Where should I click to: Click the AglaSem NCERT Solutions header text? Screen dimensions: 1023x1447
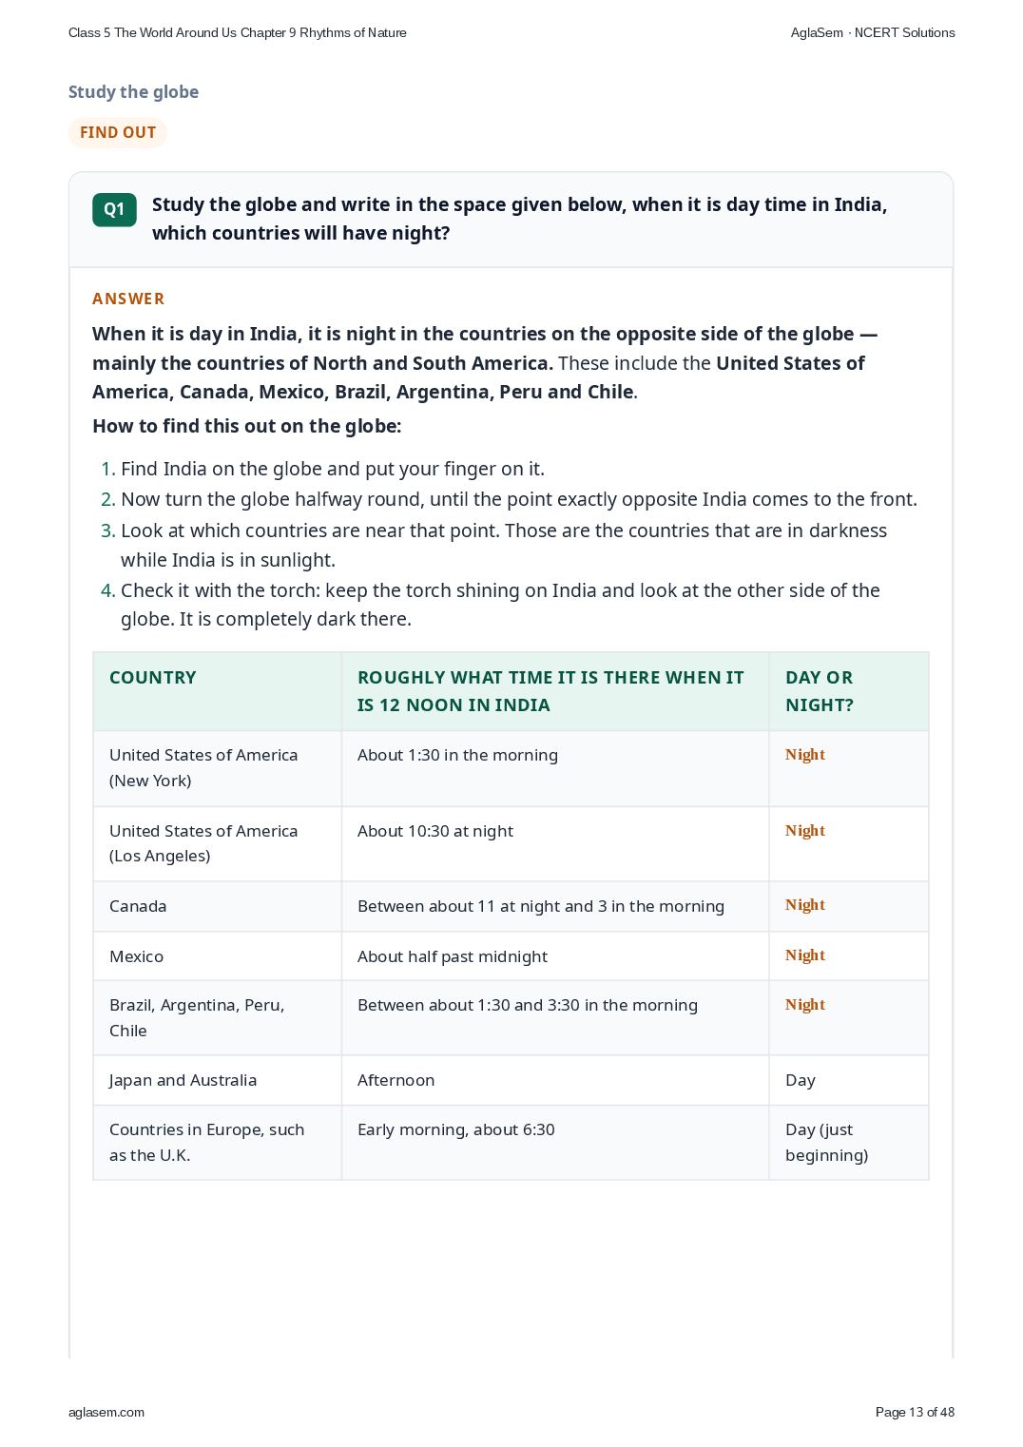[x=873, y=32]
